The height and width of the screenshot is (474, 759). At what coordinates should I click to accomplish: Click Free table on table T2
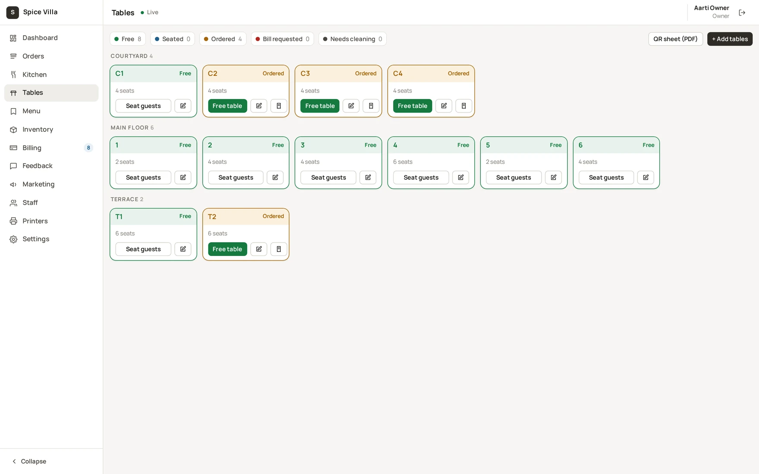227,249
